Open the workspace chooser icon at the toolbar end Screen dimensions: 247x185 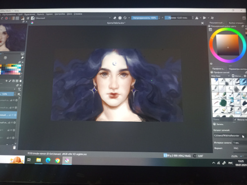pos(244,18)
